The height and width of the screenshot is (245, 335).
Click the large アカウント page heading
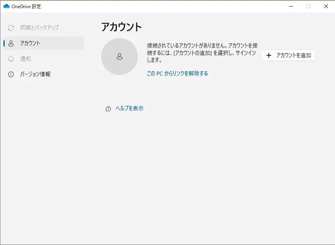121,27
